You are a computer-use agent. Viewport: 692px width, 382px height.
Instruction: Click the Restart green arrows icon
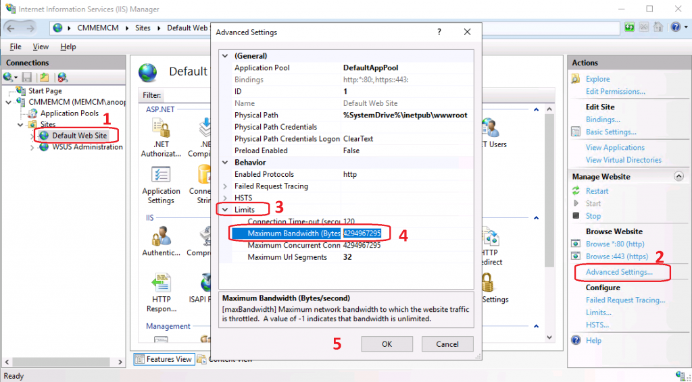pos(576,191)
